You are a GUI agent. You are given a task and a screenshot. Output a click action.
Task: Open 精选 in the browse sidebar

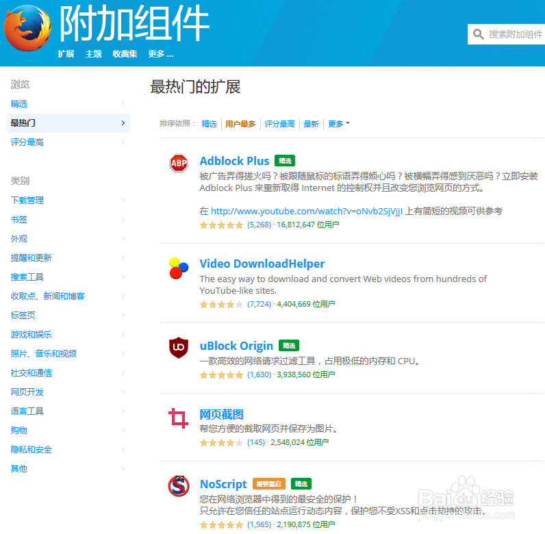[18, 103]
